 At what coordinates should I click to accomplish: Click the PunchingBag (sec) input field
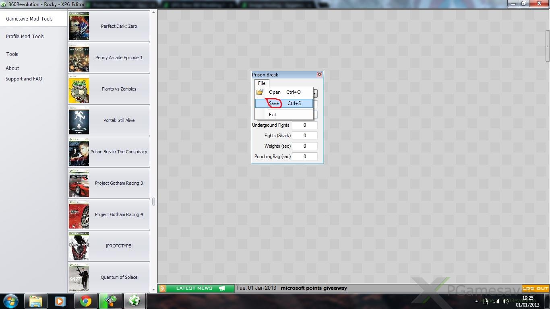[304, 157]
